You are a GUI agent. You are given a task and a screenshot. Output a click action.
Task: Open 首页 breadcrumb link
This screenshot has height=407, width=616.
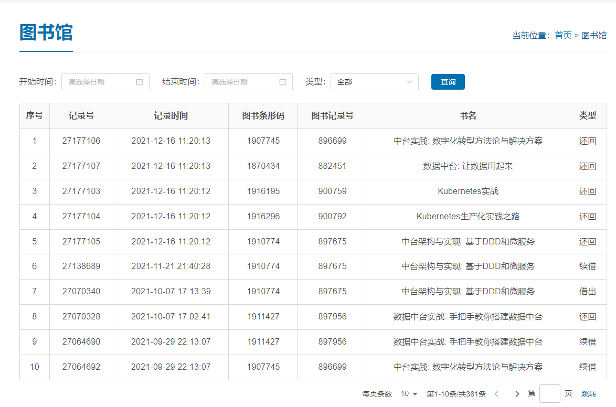pyautogui.click(x=563, y=35)
